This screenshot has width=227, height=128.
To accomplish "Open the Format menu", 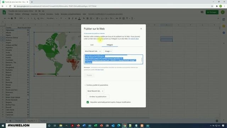I will [42, 14].
